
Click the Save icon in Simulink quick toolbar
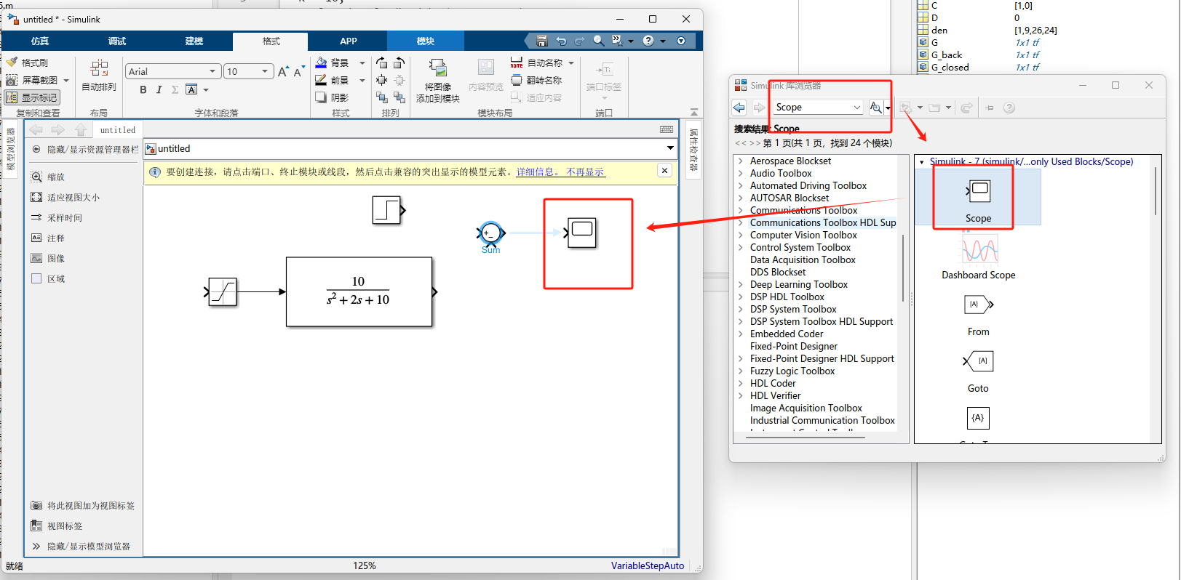[x=541, y=41]
